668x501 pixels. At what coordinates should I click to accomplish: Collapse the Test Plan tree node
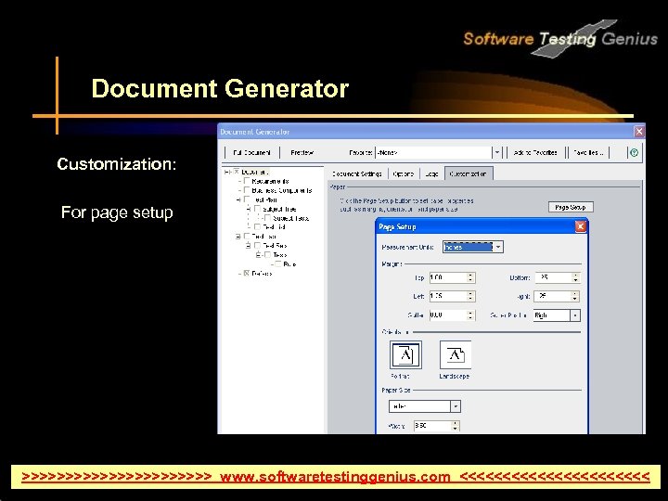pyautogui.click(x=238, y=199)
